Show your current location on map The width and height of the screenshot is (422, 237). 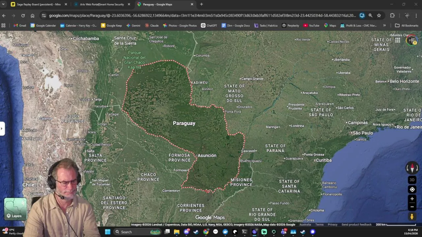click(x=412, y=190)
